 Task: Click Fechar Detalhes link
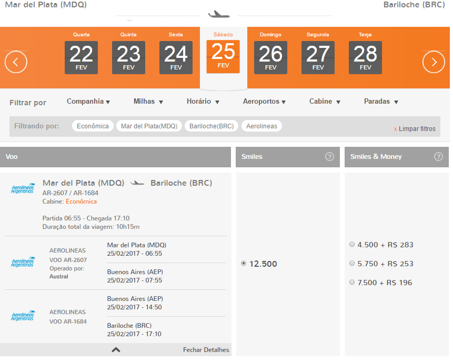click(x=206, y=350)
